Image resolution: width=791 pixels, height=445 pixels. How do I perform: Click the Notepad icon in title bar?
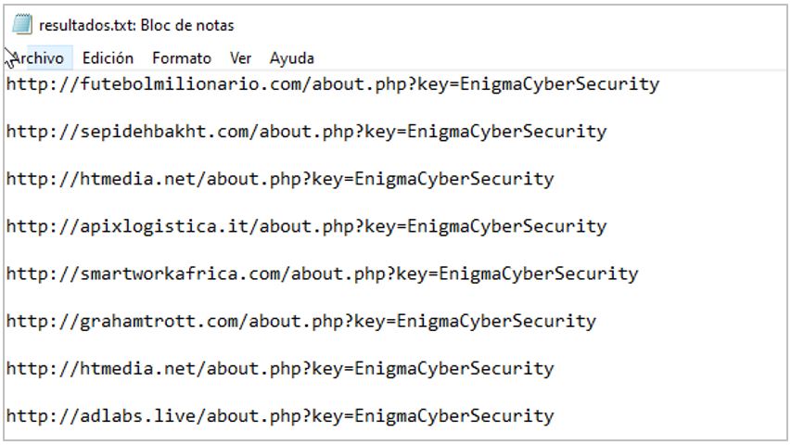point(22,24)
